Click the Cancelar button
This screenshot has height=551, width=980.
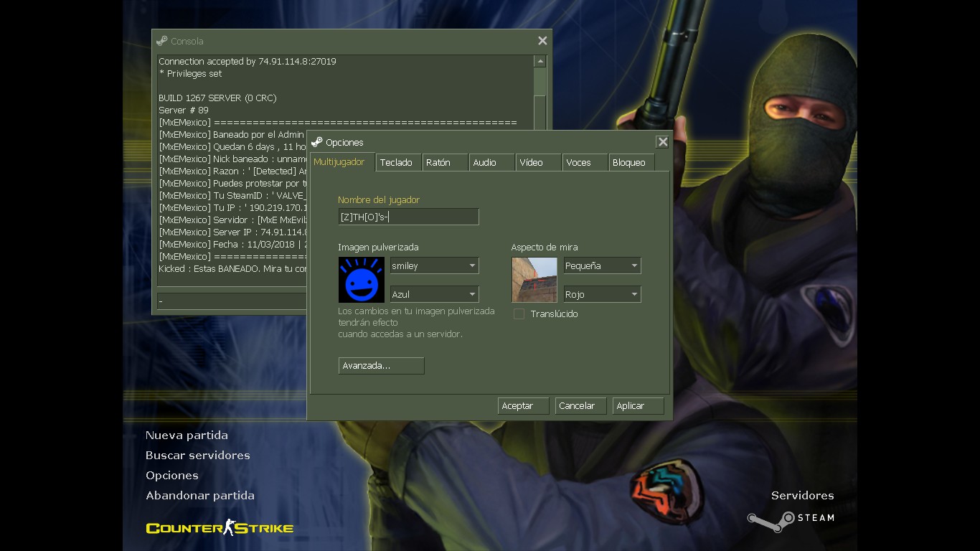click(580, 406)
